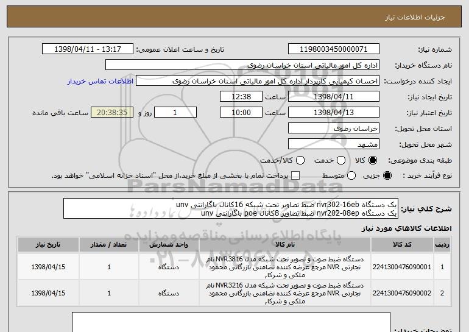Click the جزئیات اطلاعات نیاز header title
Screen dimensions: 469x332
coord(415,17)
